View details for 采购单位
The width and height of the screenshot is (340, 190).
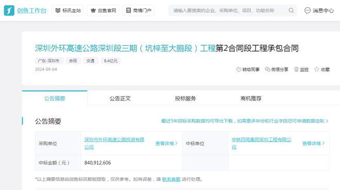(166, 143)
